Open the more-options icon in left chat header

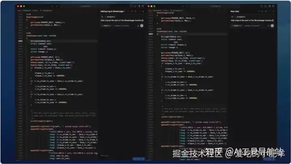(140, 11)
